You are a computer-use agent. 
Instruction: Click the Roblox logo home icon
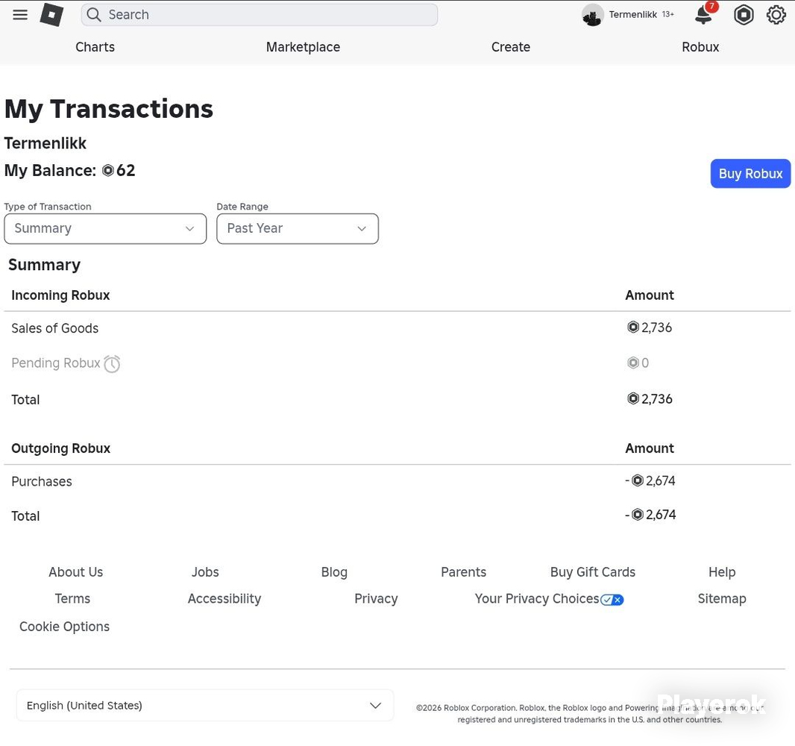[51, 15]
